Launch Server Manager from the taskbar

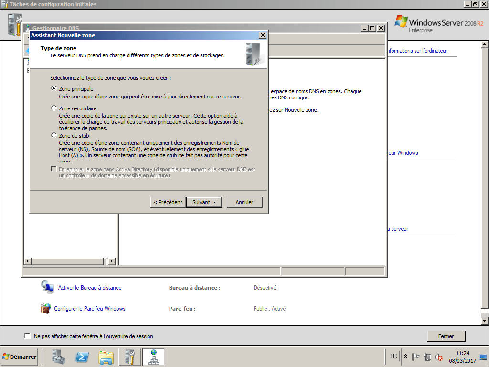point(58,356)
